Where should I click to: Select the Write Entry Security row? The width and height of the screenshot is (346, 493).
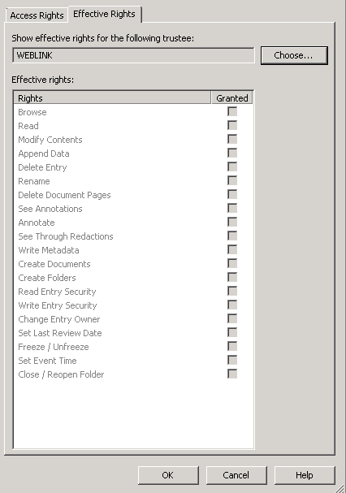tap(133, 305)
